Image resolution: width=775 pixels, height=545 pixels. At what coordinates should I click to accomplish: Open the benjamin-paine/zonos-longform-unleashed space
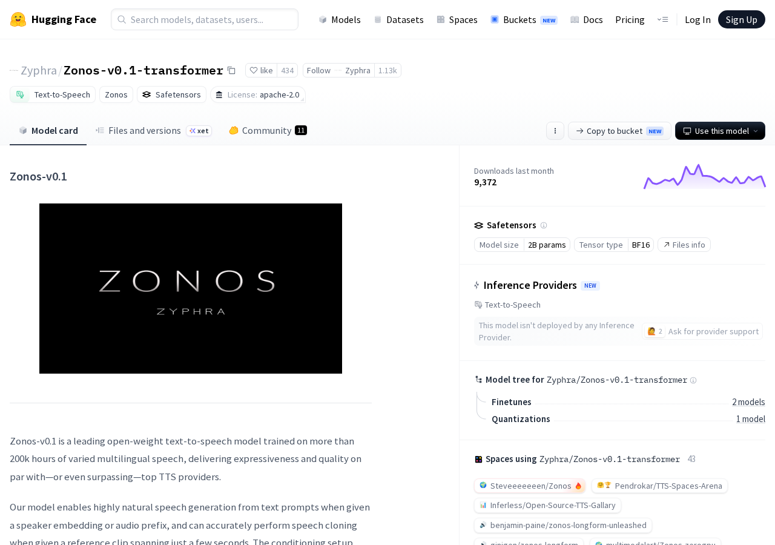coord(563,525)
